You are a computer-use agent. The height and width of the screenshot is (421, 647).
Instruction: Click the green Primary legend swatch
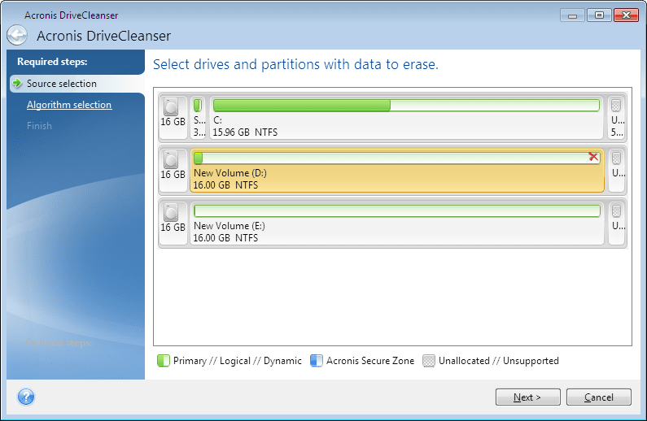[163, 361]
